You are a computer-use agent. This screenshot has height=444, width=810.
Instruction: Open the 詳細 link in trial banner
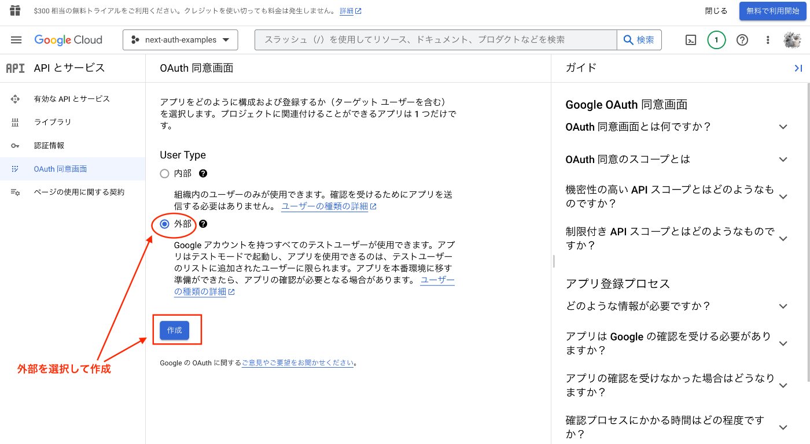[351, 11]
